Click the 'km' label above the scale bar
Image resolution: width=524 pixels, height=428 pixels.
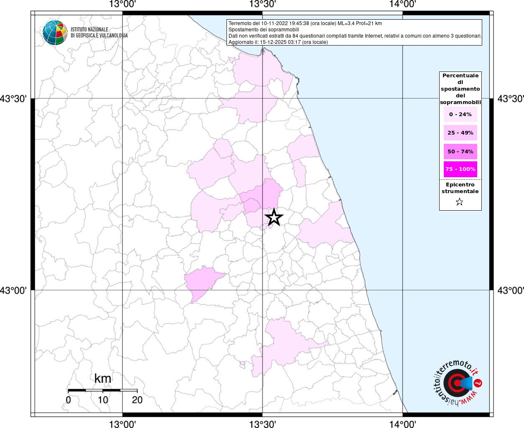103,379
